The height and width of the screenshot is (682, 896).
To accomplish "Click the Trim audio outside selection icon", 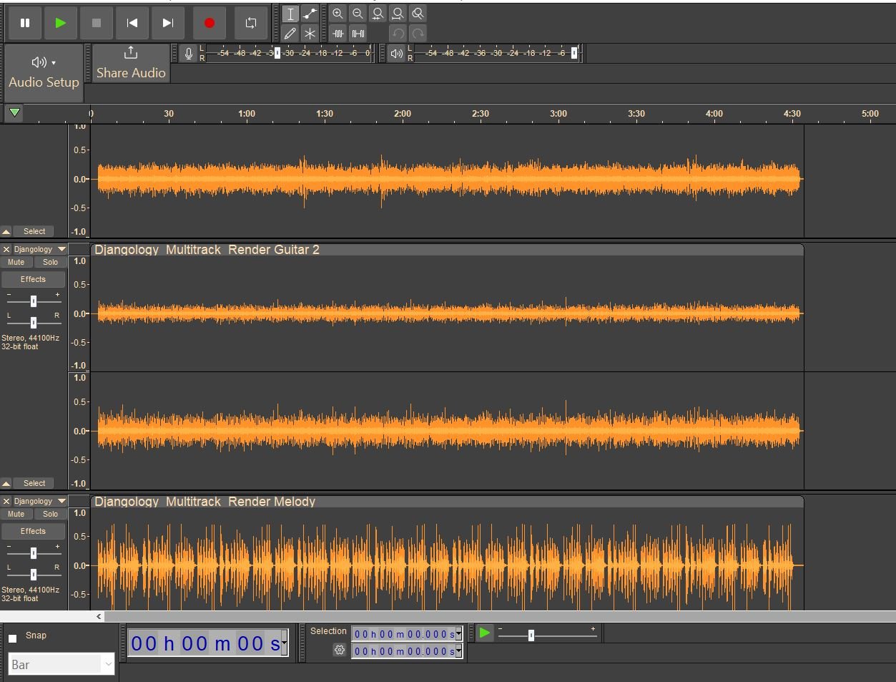I will [x=338, y=33].
